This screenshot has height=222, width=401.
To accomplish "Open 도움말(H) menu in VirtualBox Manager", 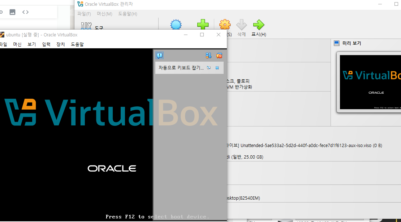I will [128, 14].
